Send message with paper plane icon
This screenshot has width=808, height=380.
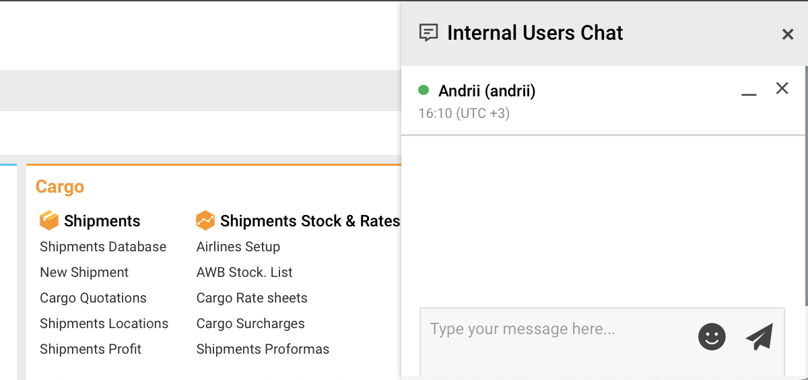point(759,336)
